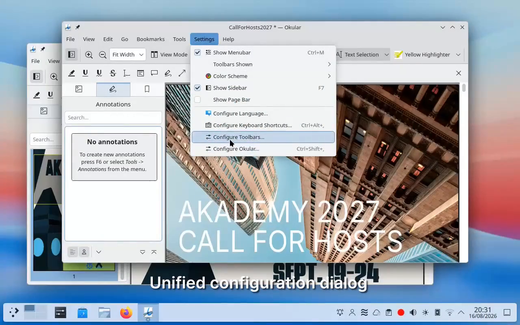Select the Strike Out annotation tool
Screen dimensions: 520x325
(x=113, y=73)
